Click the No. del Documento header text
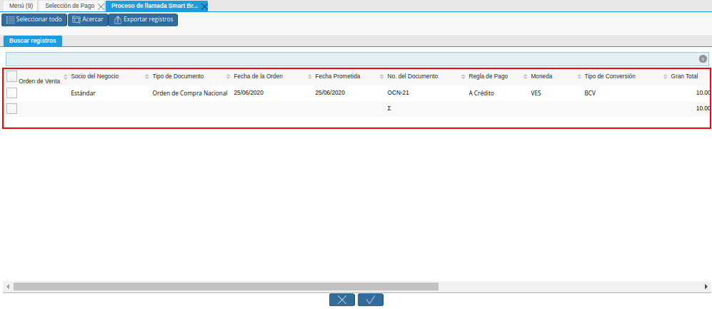Viewport: 712px width, 309px height. point(413,76)
